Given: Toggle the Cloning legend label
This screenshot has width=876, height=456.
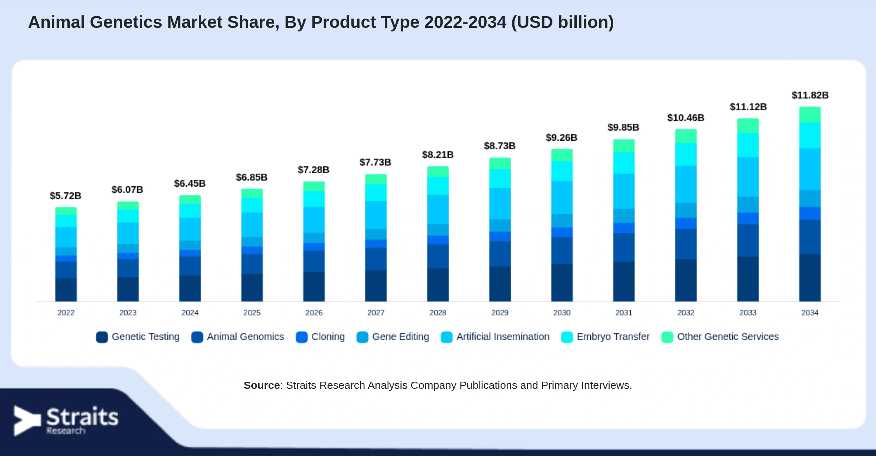Looking at the screenshot, I should click(328, 337).
